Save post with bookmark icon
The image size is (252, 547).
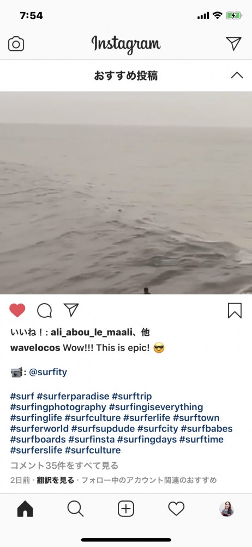235,311
